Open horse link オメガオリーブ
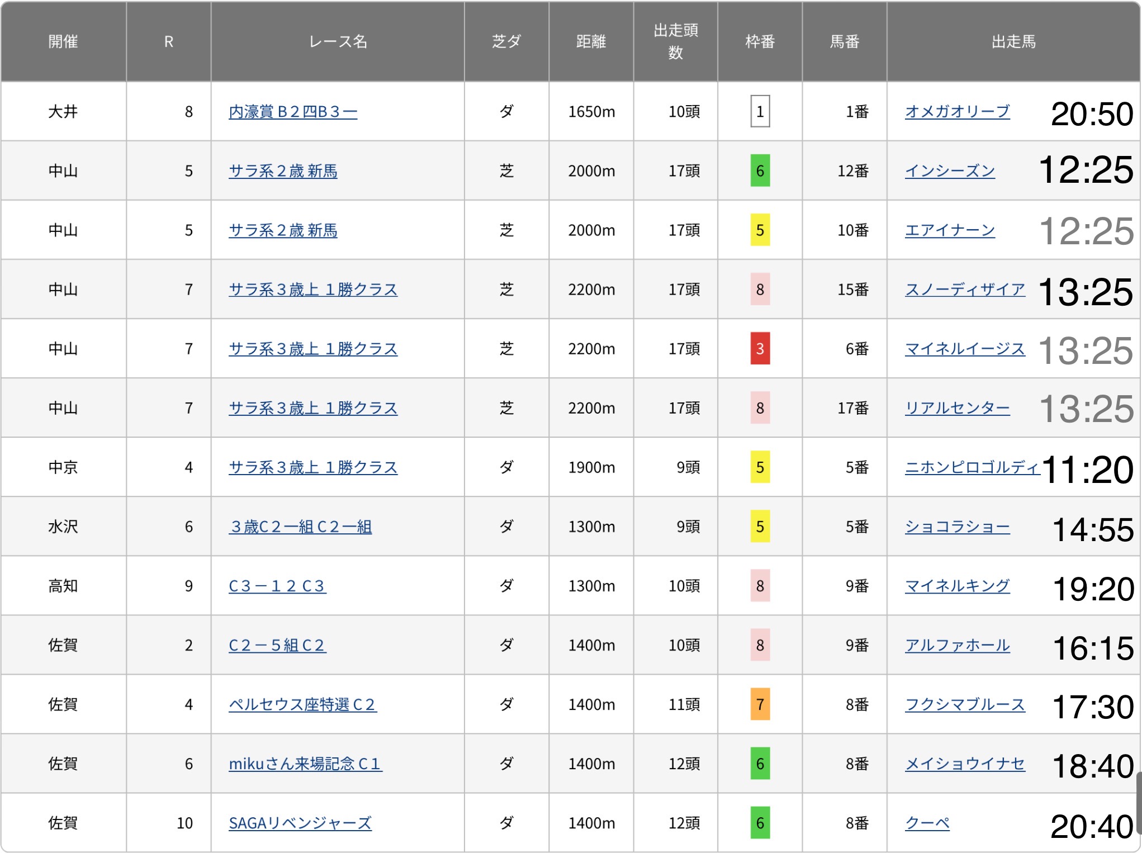1142x853 pixels. click(957, 112)
